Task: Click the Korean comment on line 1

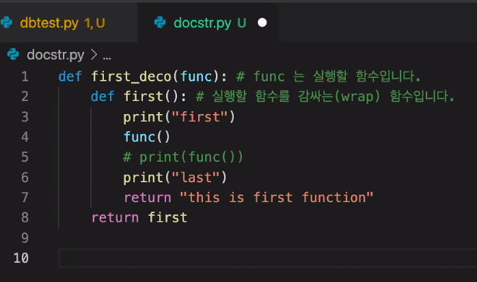Action: pos(329,76)
